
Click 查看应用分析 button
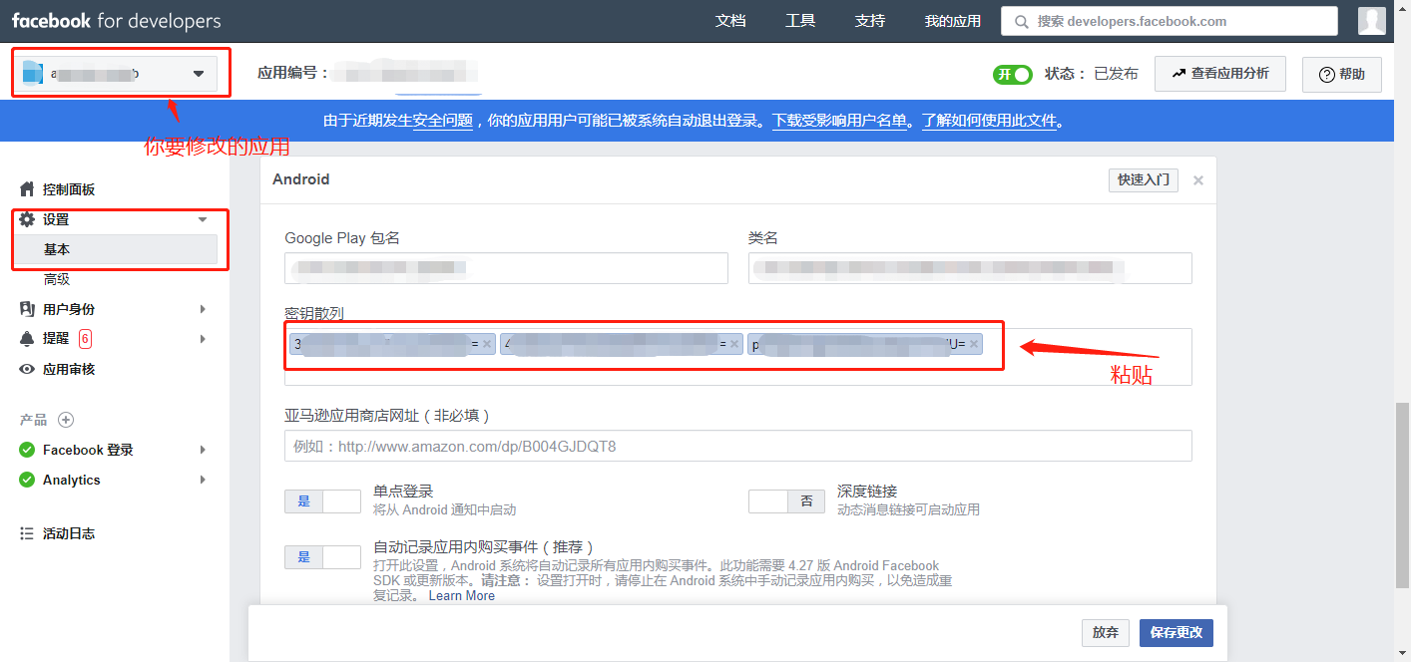point(1219,74)
